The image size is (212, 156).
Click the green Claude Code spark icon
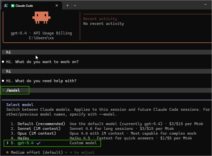[13, 5]
